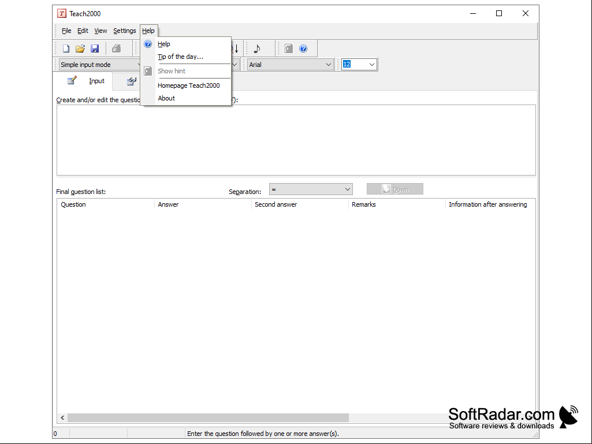This screenshot has width=592, height=444.
Task: Click the New file toolbar icon
Action: click(66, 48)
